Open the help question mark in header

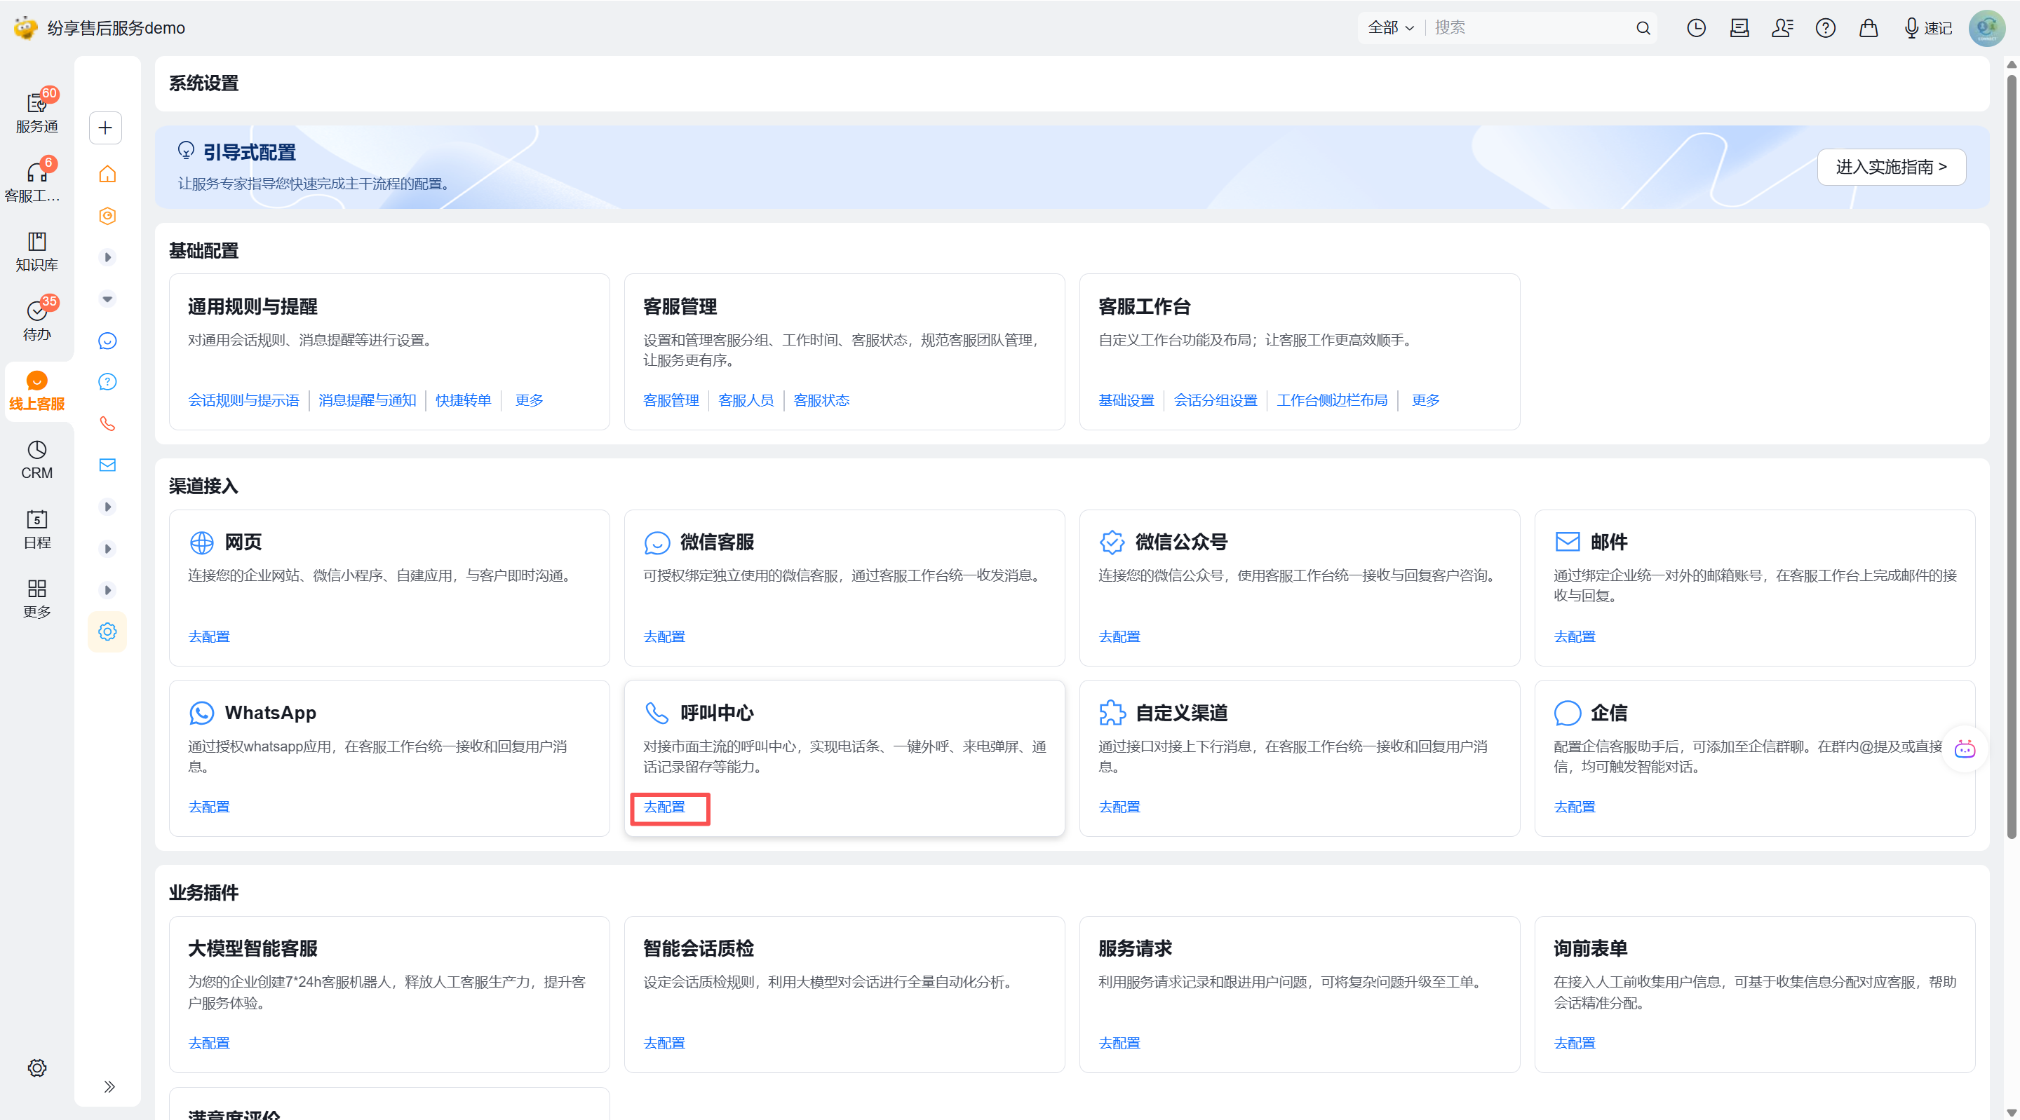[x=1826, y=28]
